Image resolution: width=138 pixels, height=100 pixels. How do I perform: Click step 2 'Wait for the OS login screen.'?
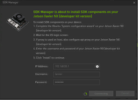tap(51, 35)
